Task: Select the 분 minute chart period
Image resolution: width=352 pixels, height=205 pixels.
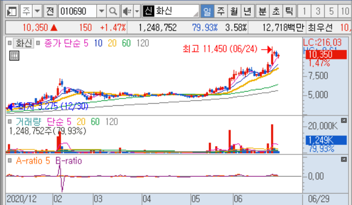Action: coord(262,11)
